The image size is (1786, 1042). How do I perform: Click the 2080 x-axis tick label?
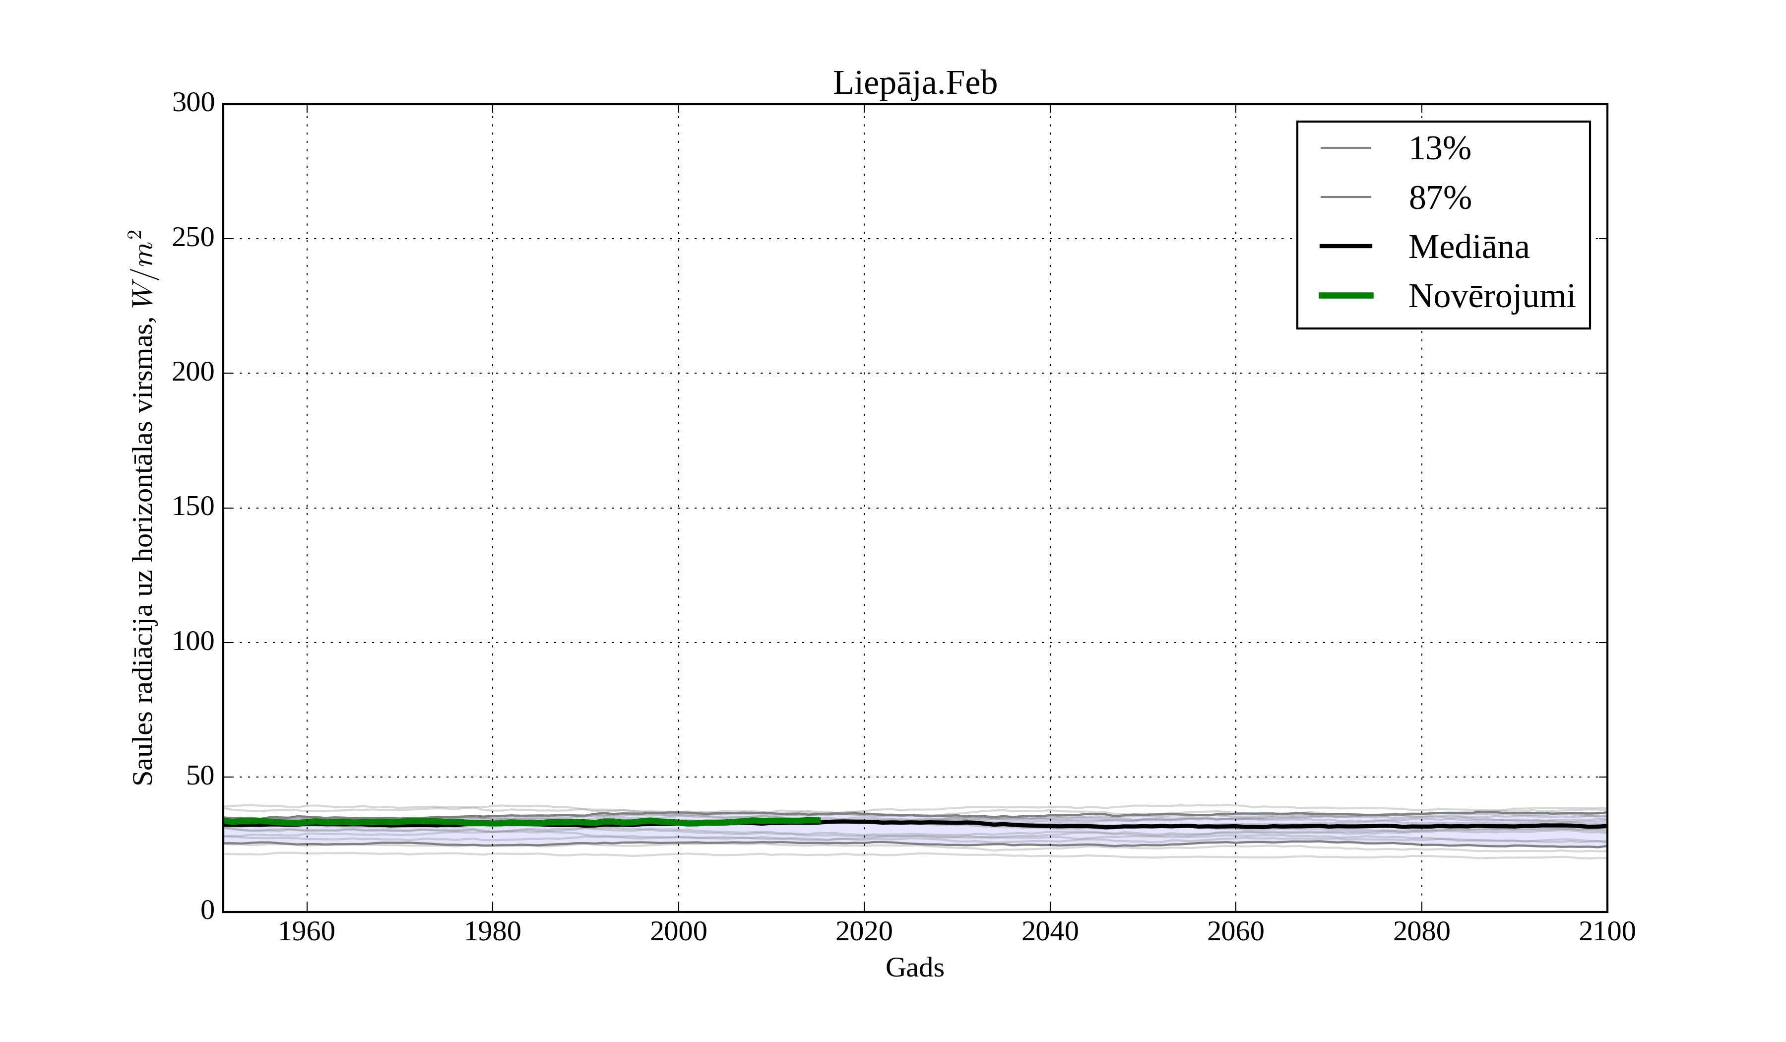click(1421, 932)
